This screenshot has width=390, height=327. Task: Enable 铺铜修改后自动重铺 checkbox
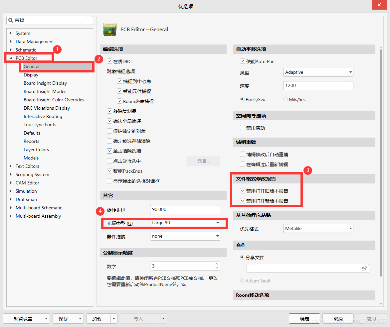243,154
